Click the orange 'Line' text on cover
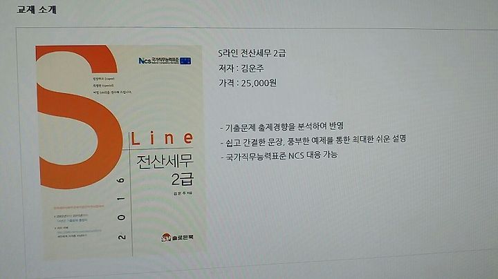The image size is (498, 279). [x=162, y=138]
